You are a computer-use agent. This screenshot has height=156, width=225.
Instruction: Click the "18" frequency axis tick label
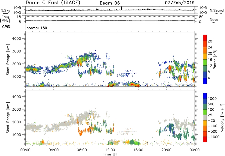pyautogui.click(x=19, y=17)
